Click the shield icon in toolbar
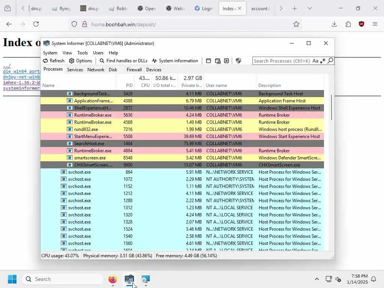The width and height of the screenshot is (384, 288). pos(238,61)
